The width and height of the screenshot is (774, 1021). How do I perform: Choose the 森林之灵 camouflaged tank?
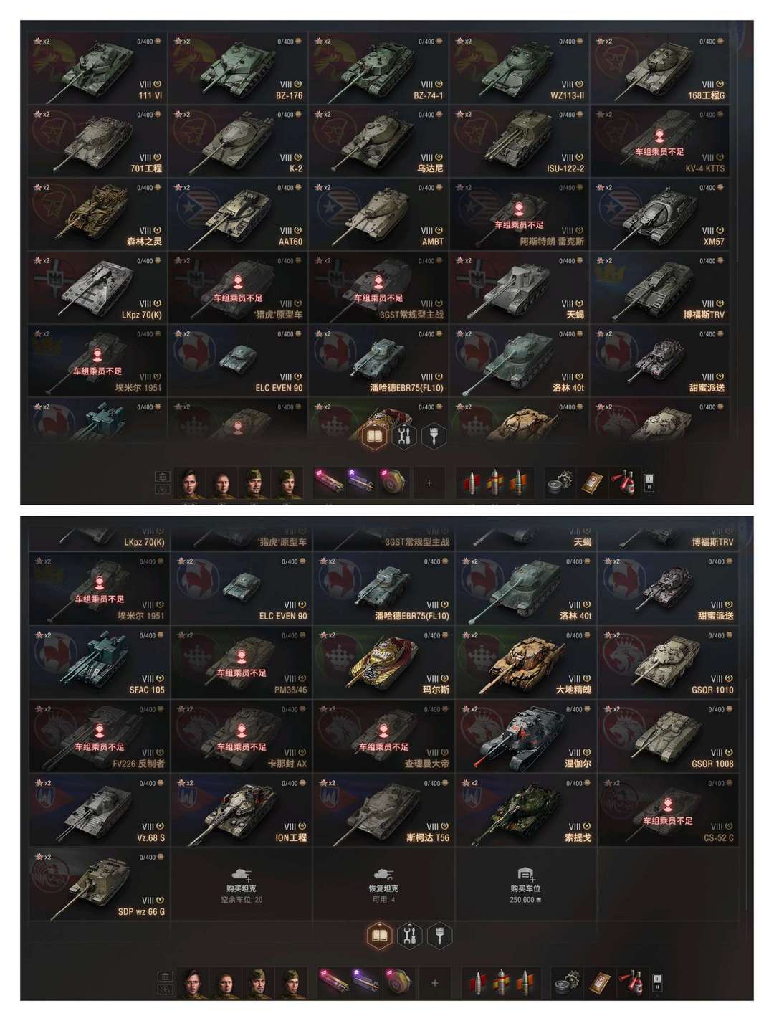97,214
